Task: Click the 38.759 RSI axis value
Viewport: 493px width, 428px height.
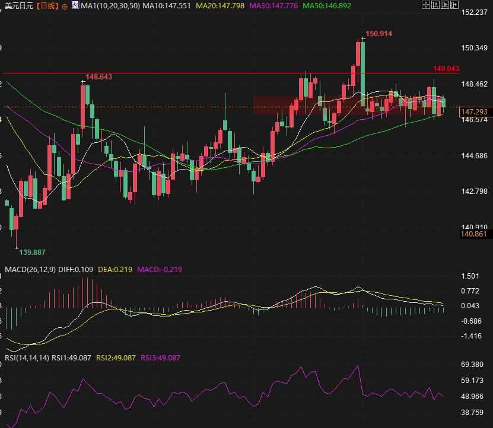Action: click(x=472, y=413)
